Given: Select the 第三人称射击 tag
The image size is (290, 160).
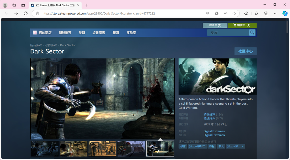Looking at the screenshot, I should (197, 146).
